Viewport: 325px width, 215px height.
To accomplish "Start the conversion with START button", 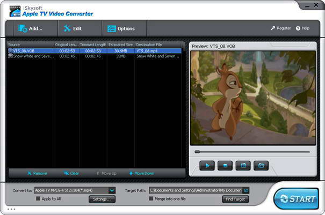I will [296, 199].
